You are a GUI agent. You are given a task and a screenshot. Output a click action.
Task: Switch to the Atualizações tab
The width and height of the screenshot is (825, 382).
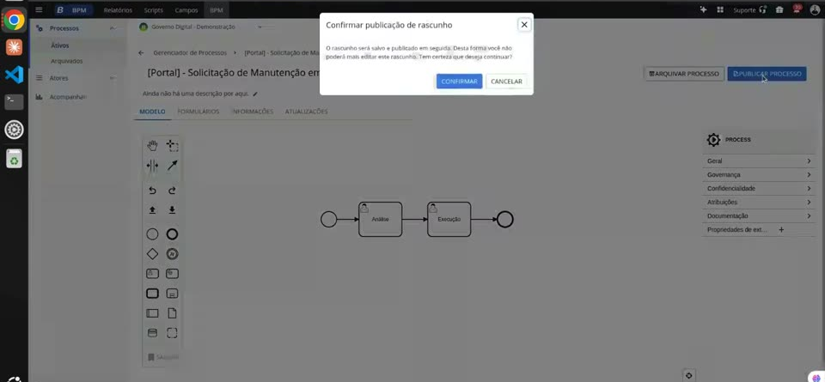tap(306, 112)
